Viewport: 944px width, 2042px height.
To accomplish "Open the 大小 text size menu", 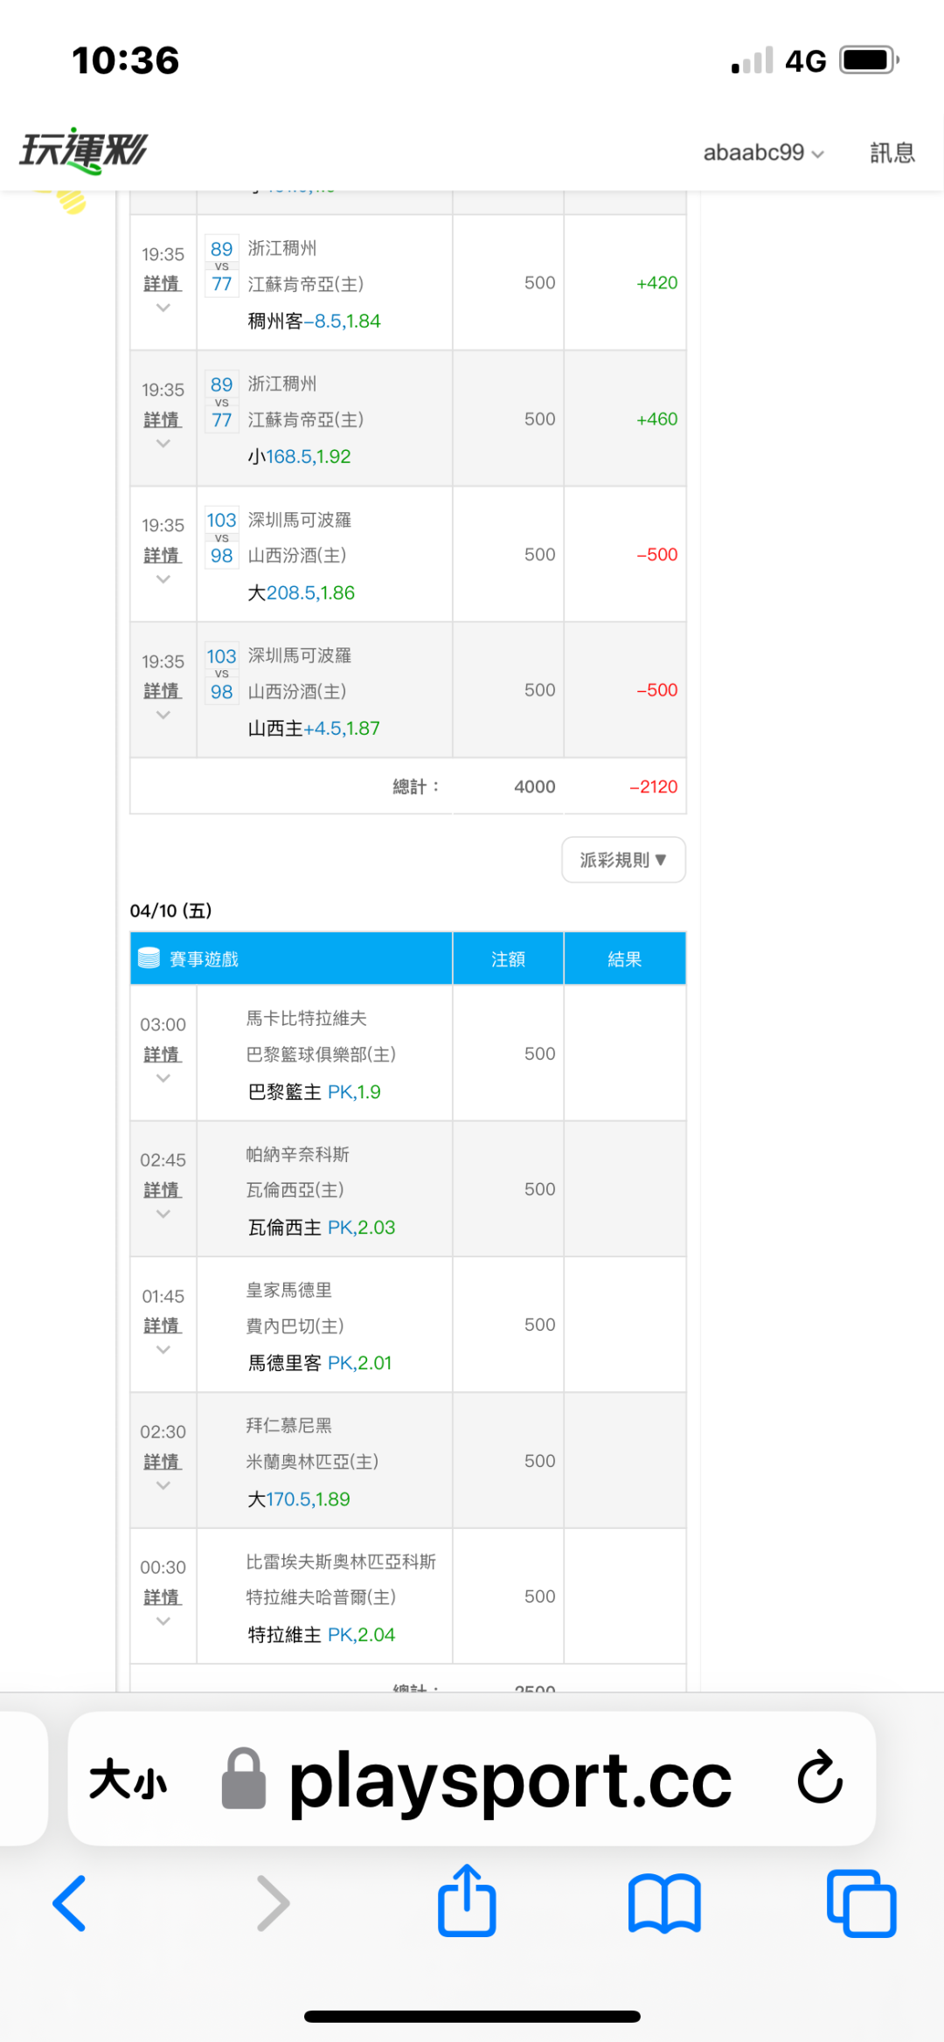I will coord(128,1779).
